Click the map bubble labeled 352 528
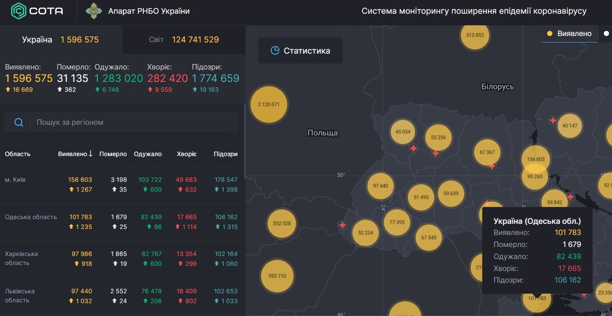This screenshot has width=612, height=316. (x=282, y=223)
